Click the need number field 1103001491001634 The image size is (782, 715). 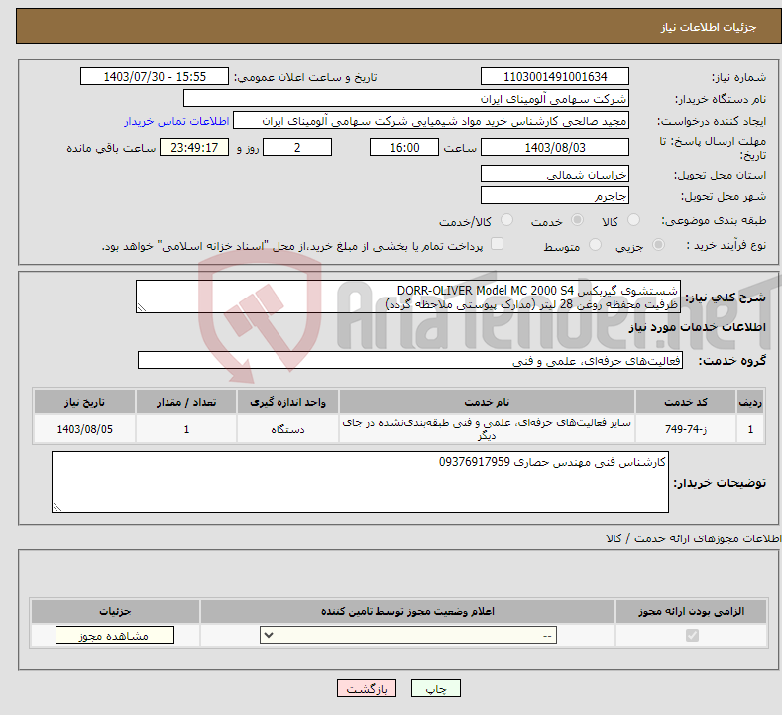[555, 76]
